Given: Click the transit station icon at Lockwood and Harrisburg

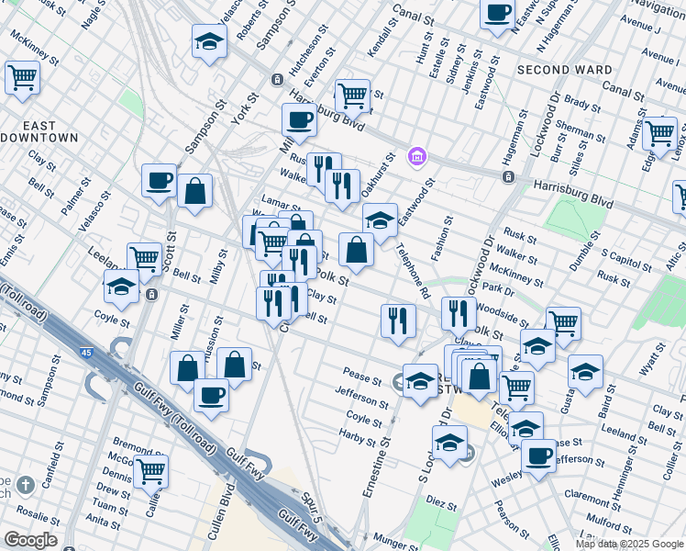Looking at the screenshot, I should click(x=508, y=177).
